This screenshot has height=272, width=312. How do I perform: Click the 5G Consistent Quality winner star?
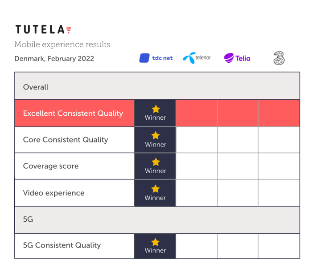[x=155, y=242]
